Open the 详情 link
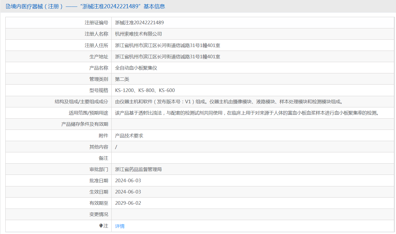Viewport: 396px width, 234px height. (x=120, y=226)
